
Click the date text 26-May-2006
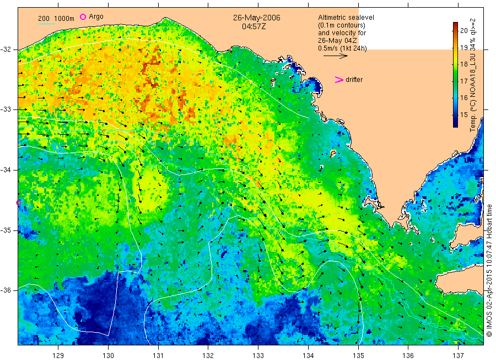coord(256,18)
